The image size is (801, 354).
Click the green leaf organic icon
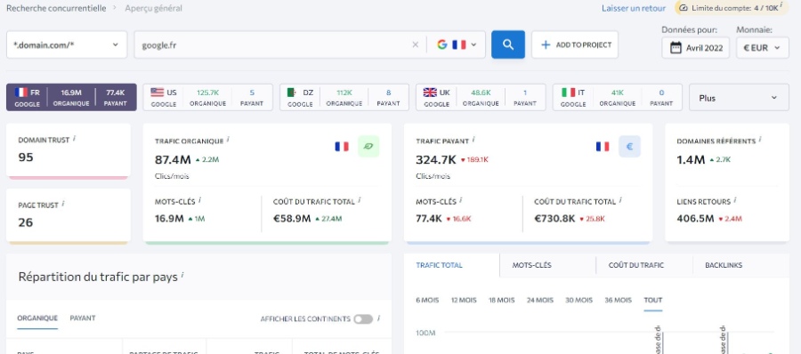tap(368, 147)
